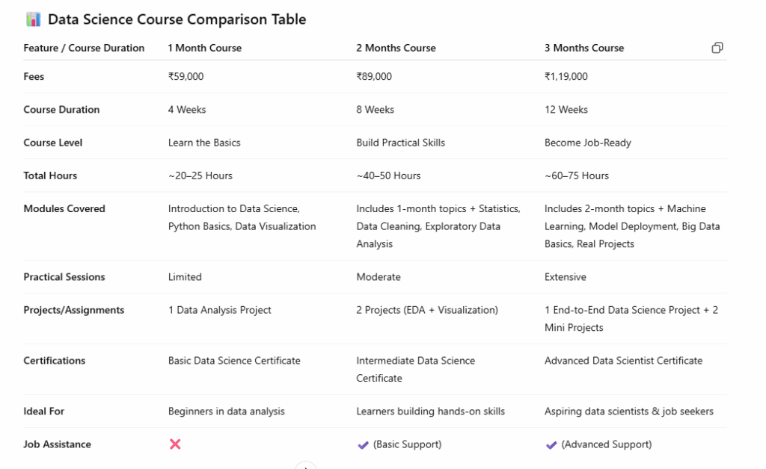Click the checkmark beside Basic Support
766x469 pixels.
point(363,444)
